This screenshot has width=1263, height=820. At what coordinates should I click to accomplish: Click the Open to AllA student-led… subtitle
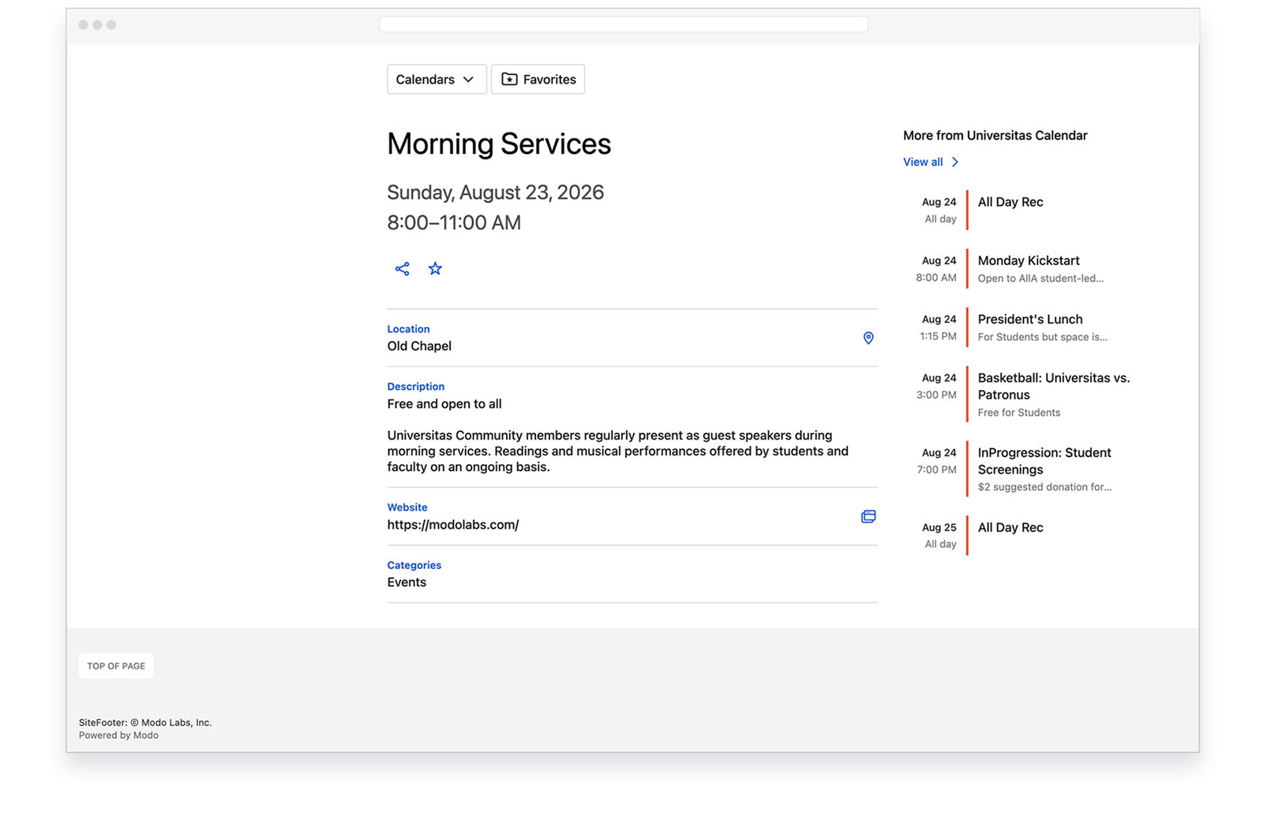pyautogui.click(x=1040, y=279)
